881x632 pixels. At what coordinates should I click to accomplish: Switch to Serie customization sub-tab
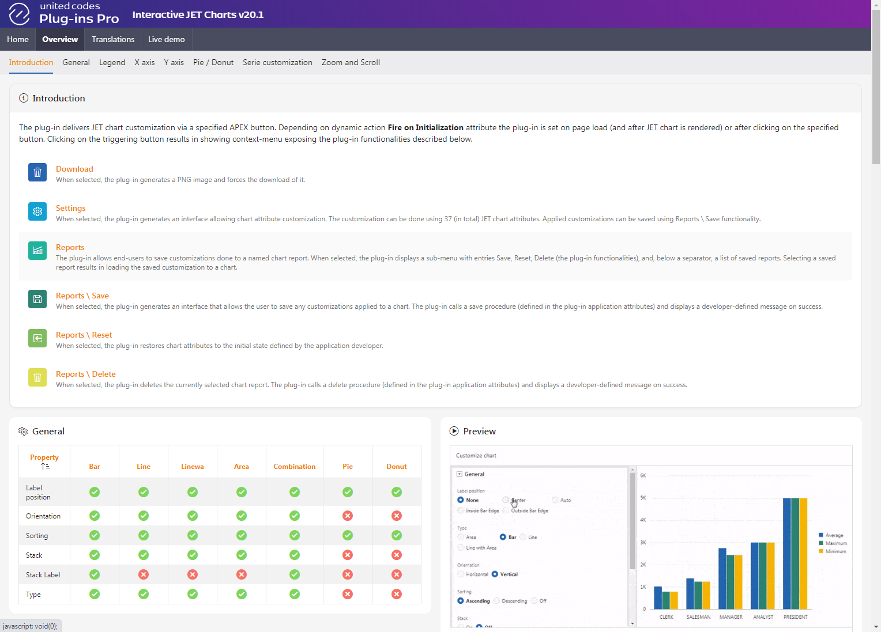point(277,62)
